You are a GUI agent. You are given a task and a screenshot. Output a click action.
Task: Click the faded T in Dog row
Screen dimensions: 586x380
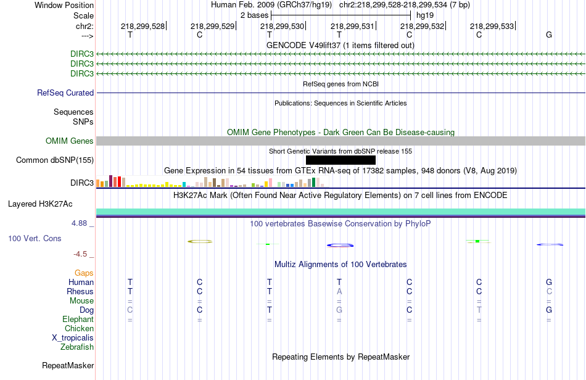point(479,310)
